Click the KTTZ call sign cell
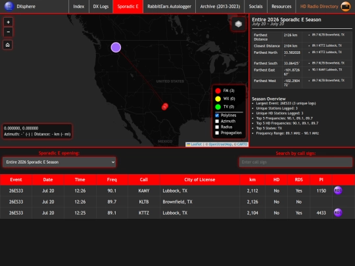355x266 pixels. pyautogui.click(x=144, y=213)
